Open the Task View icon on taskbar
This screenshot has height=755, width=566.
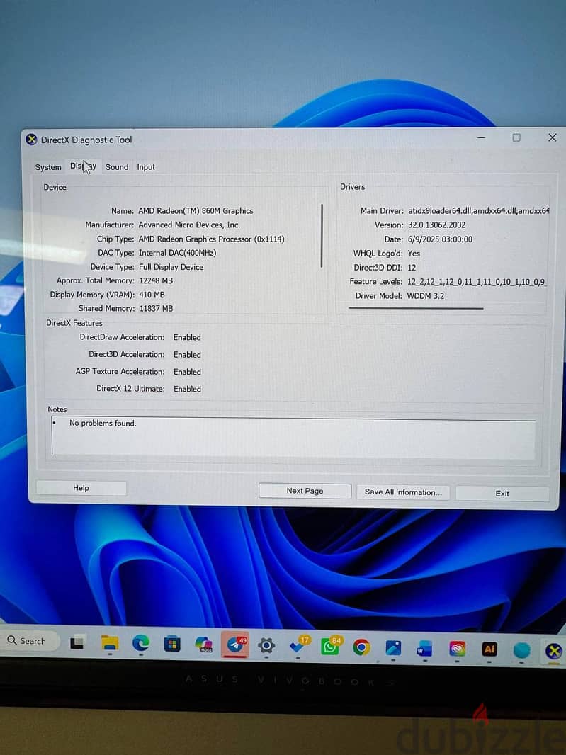(77, 642)
